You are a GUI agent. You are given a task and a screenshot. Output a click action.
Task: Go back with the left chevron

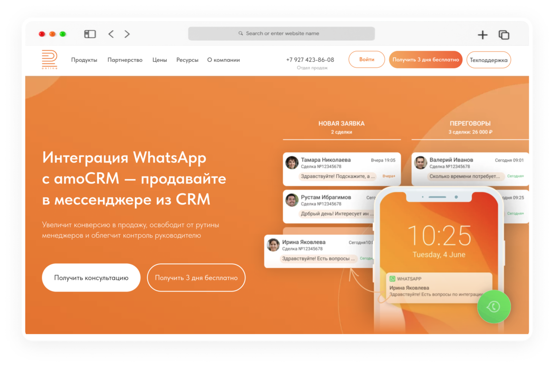[111, 34]
